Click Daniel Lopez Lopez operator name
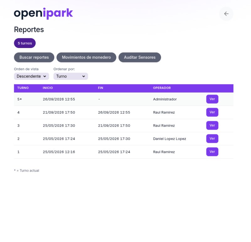The width and height of the screenshot is (251, 242). (x=169, y=139)
